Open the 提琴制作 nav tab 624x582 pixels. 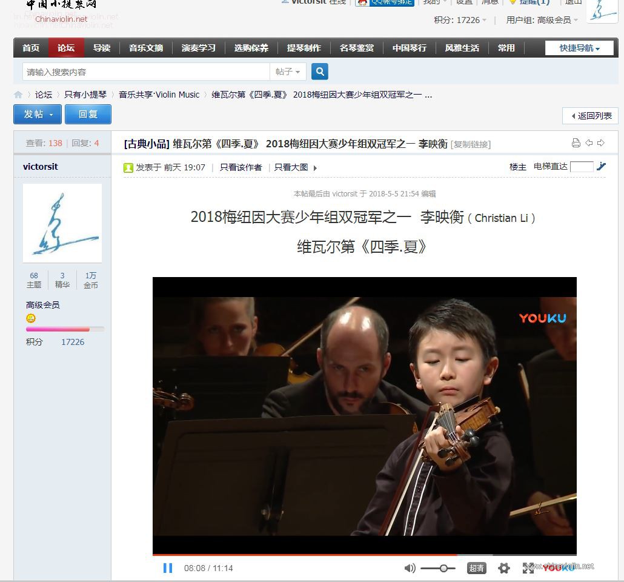304,48
